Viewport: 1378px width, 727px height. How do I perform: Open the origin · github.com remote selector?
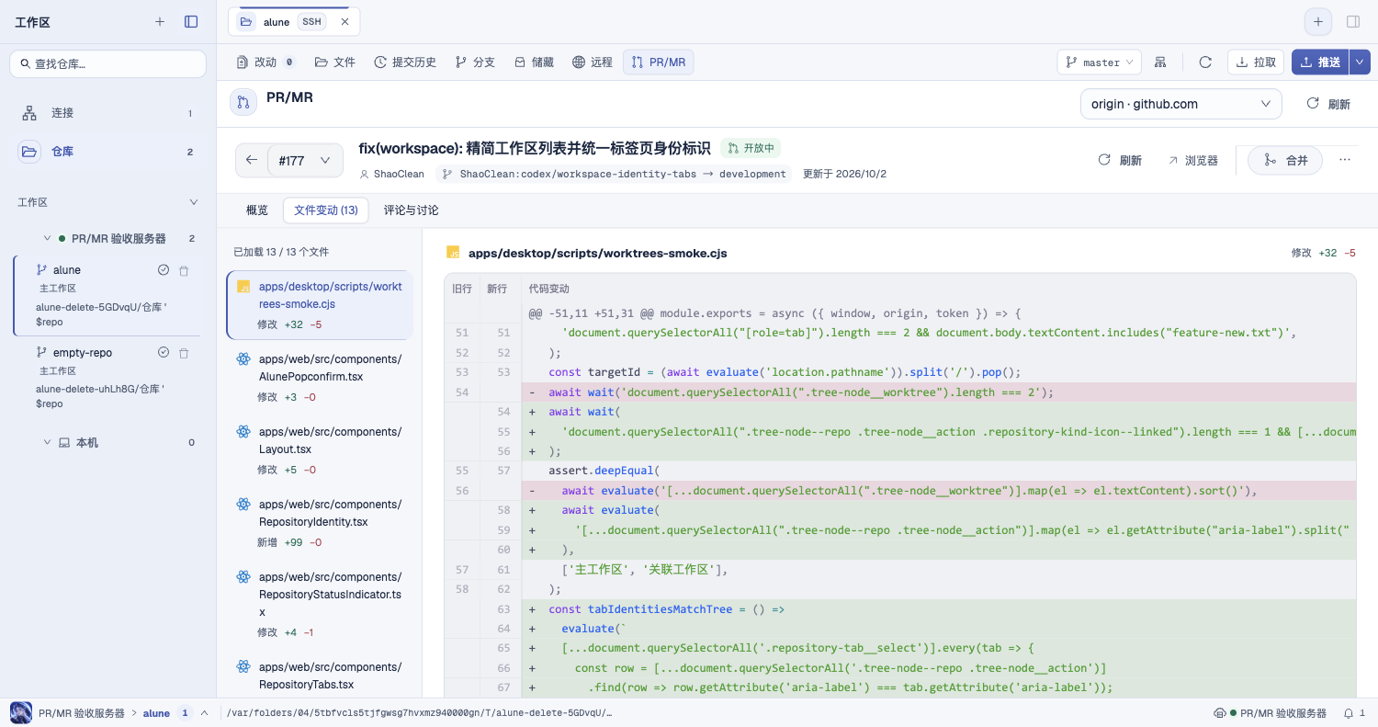pos(1180,104)
